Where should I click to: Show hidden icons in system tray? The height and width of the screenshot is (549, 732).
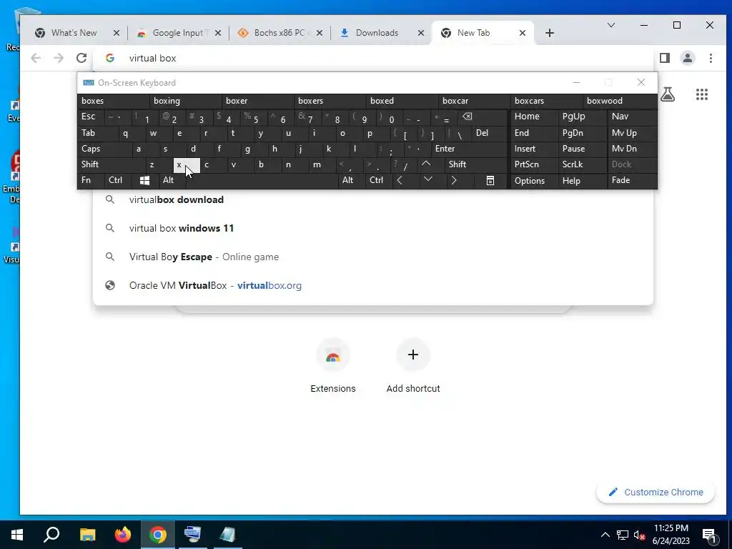pyautogui.click(x=605, y=535)
